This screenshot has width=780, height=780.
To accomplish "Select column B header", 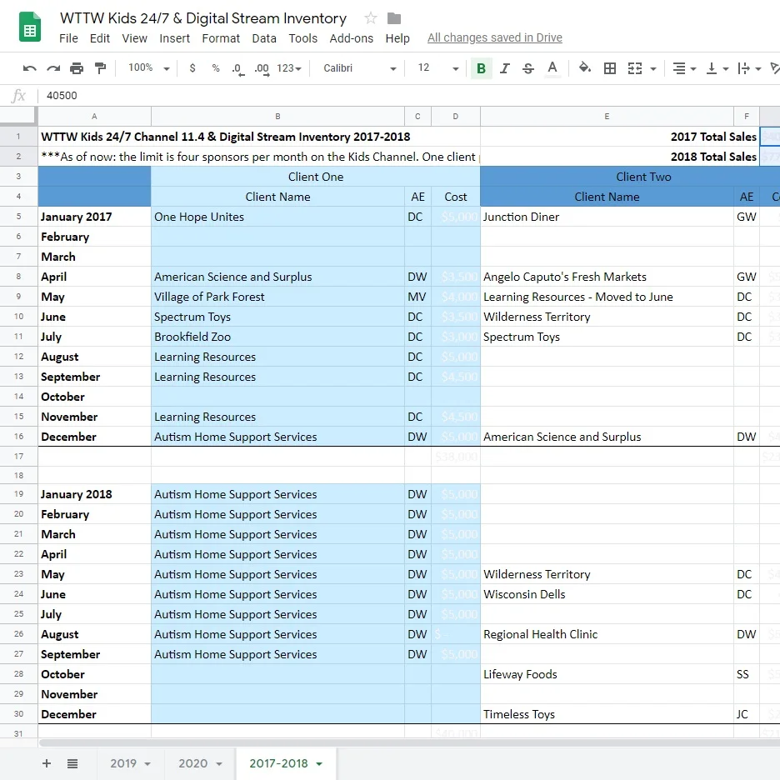I will click(277, 117).
